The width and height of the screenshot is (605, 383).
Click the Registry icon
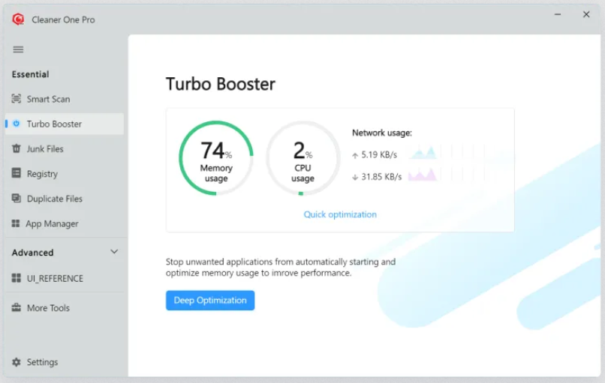[17, 173]
